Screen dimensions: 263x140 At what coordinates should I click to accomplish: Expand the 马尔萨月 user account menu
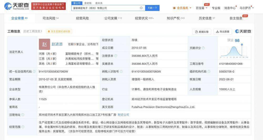point(246,8)
